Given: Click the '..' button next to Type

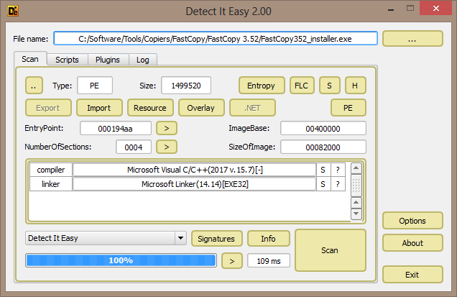Looking at the screenshot, I should pyautogui.click(x=34, y=86).
